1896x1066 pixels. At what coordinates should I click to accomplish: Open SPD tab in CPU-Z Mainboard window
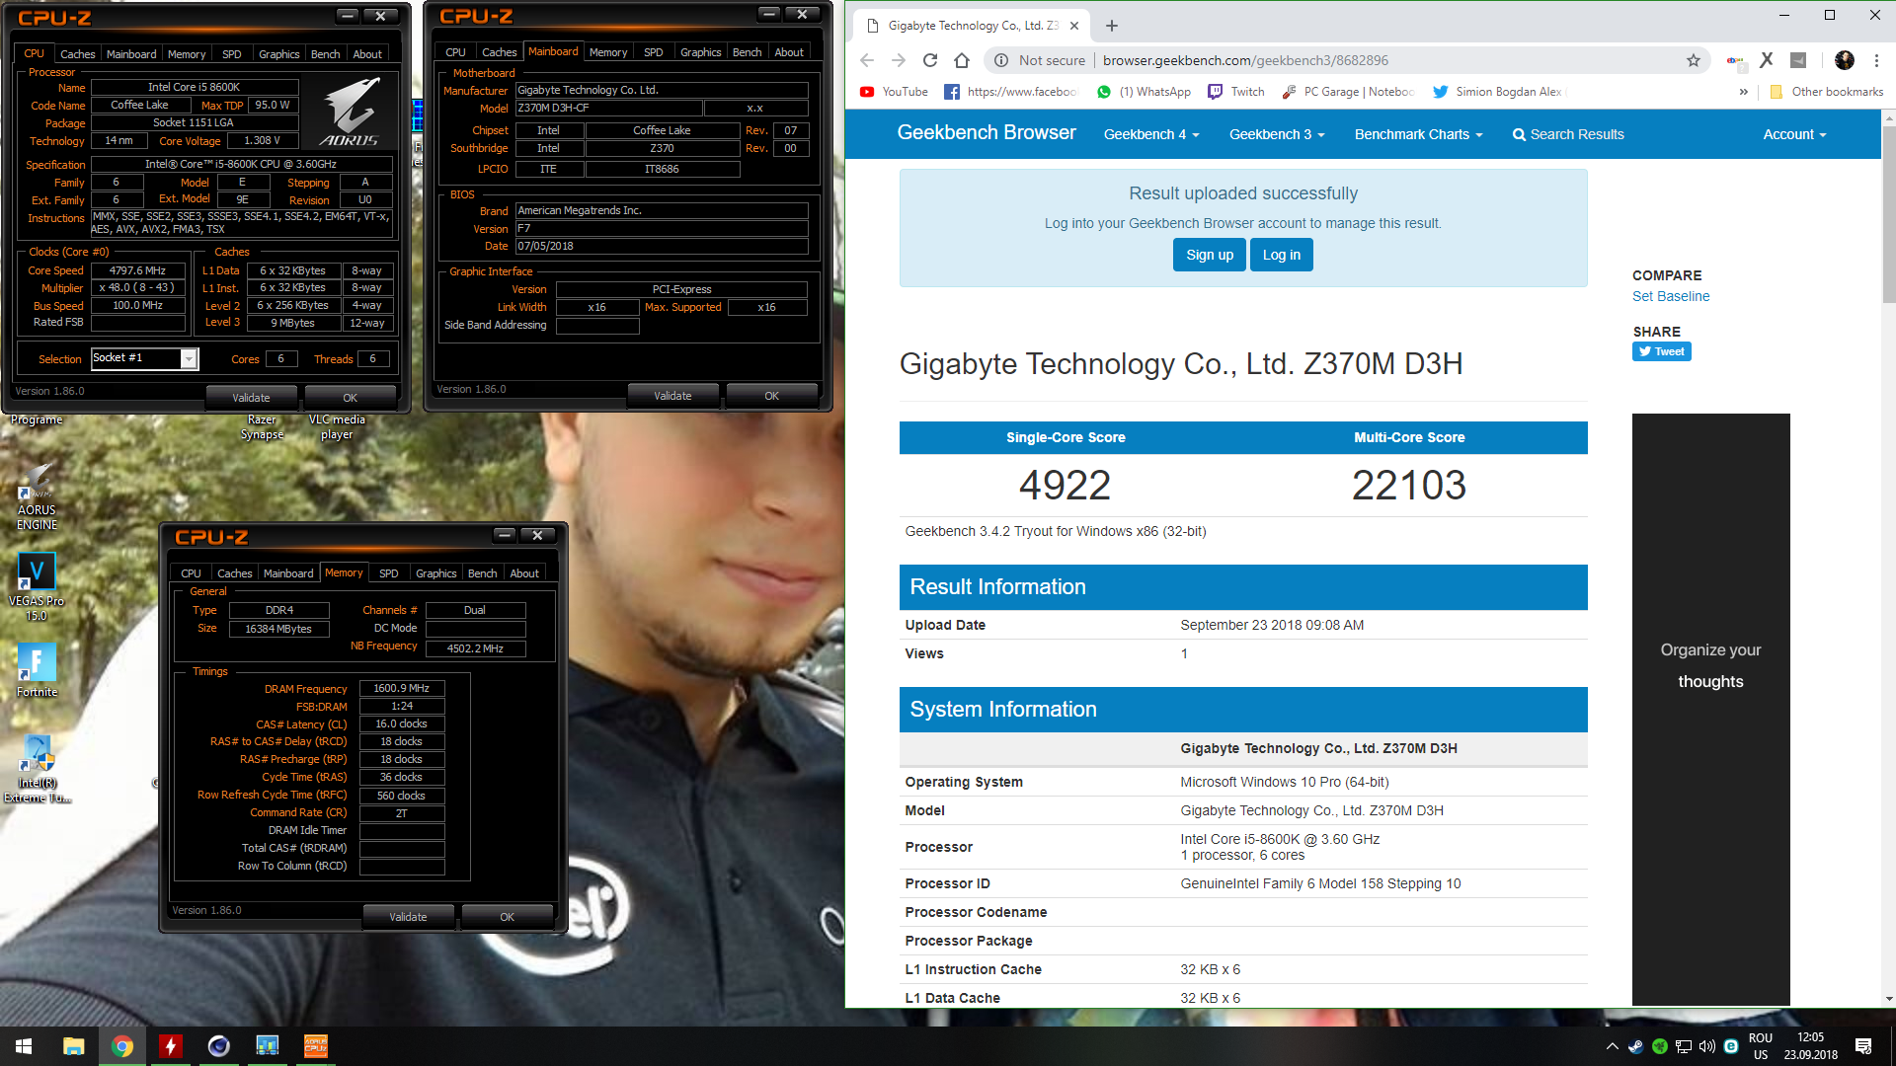click(x=653, y=52)
